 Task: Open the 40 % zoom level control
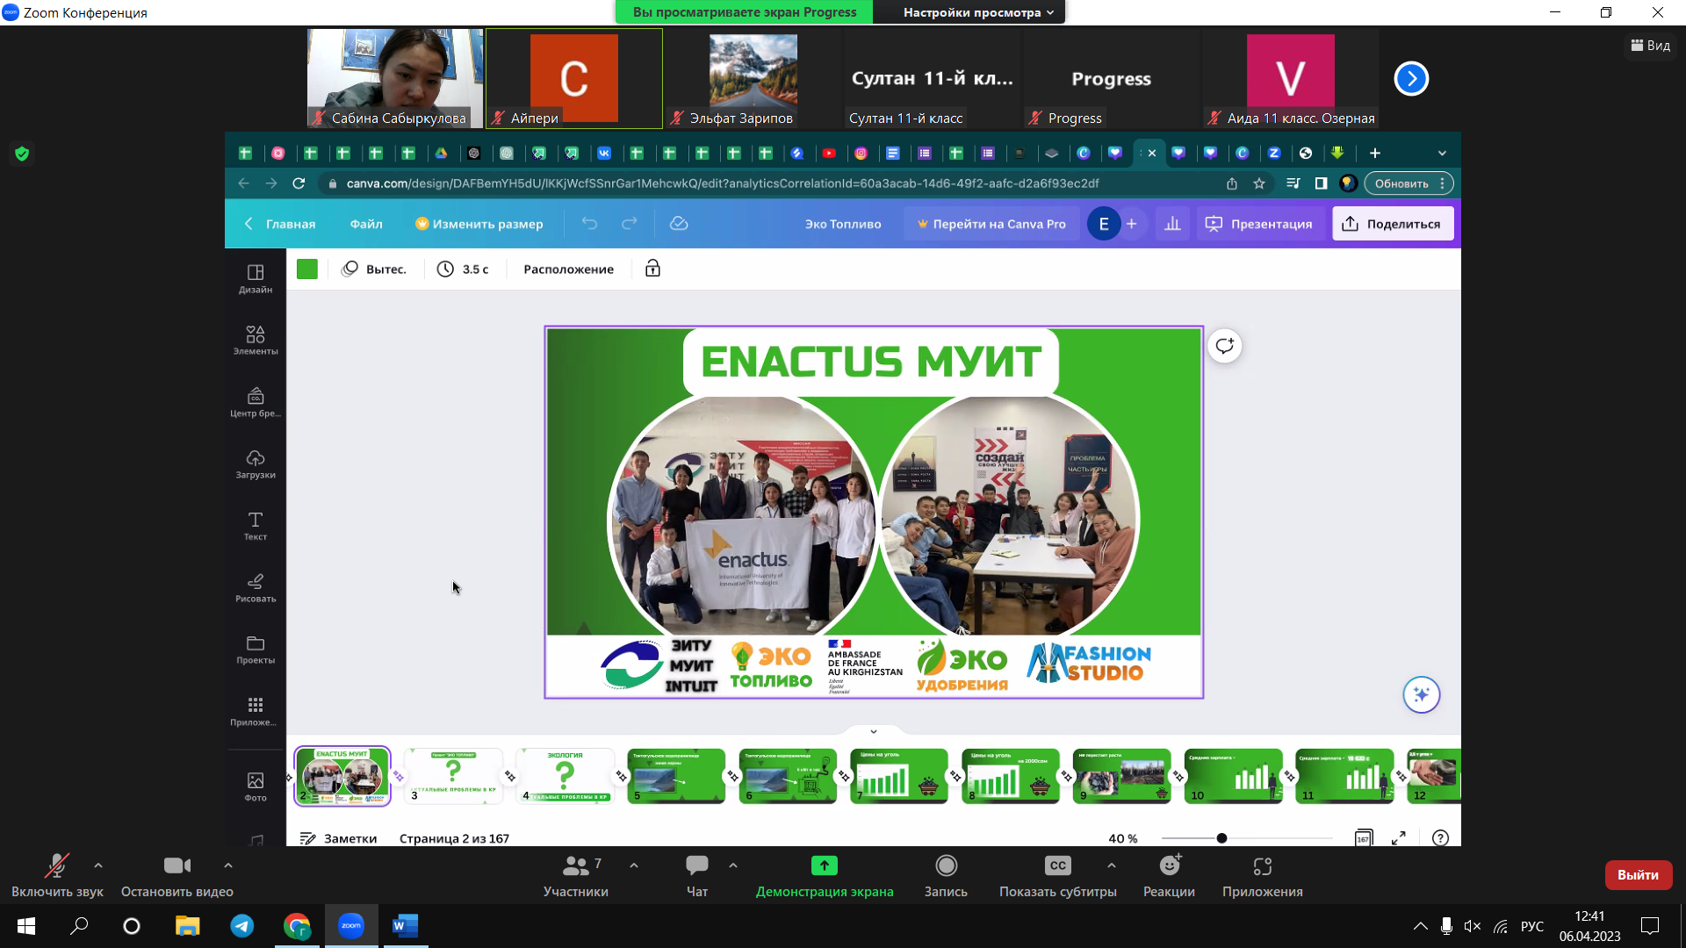pos(1122,838)
